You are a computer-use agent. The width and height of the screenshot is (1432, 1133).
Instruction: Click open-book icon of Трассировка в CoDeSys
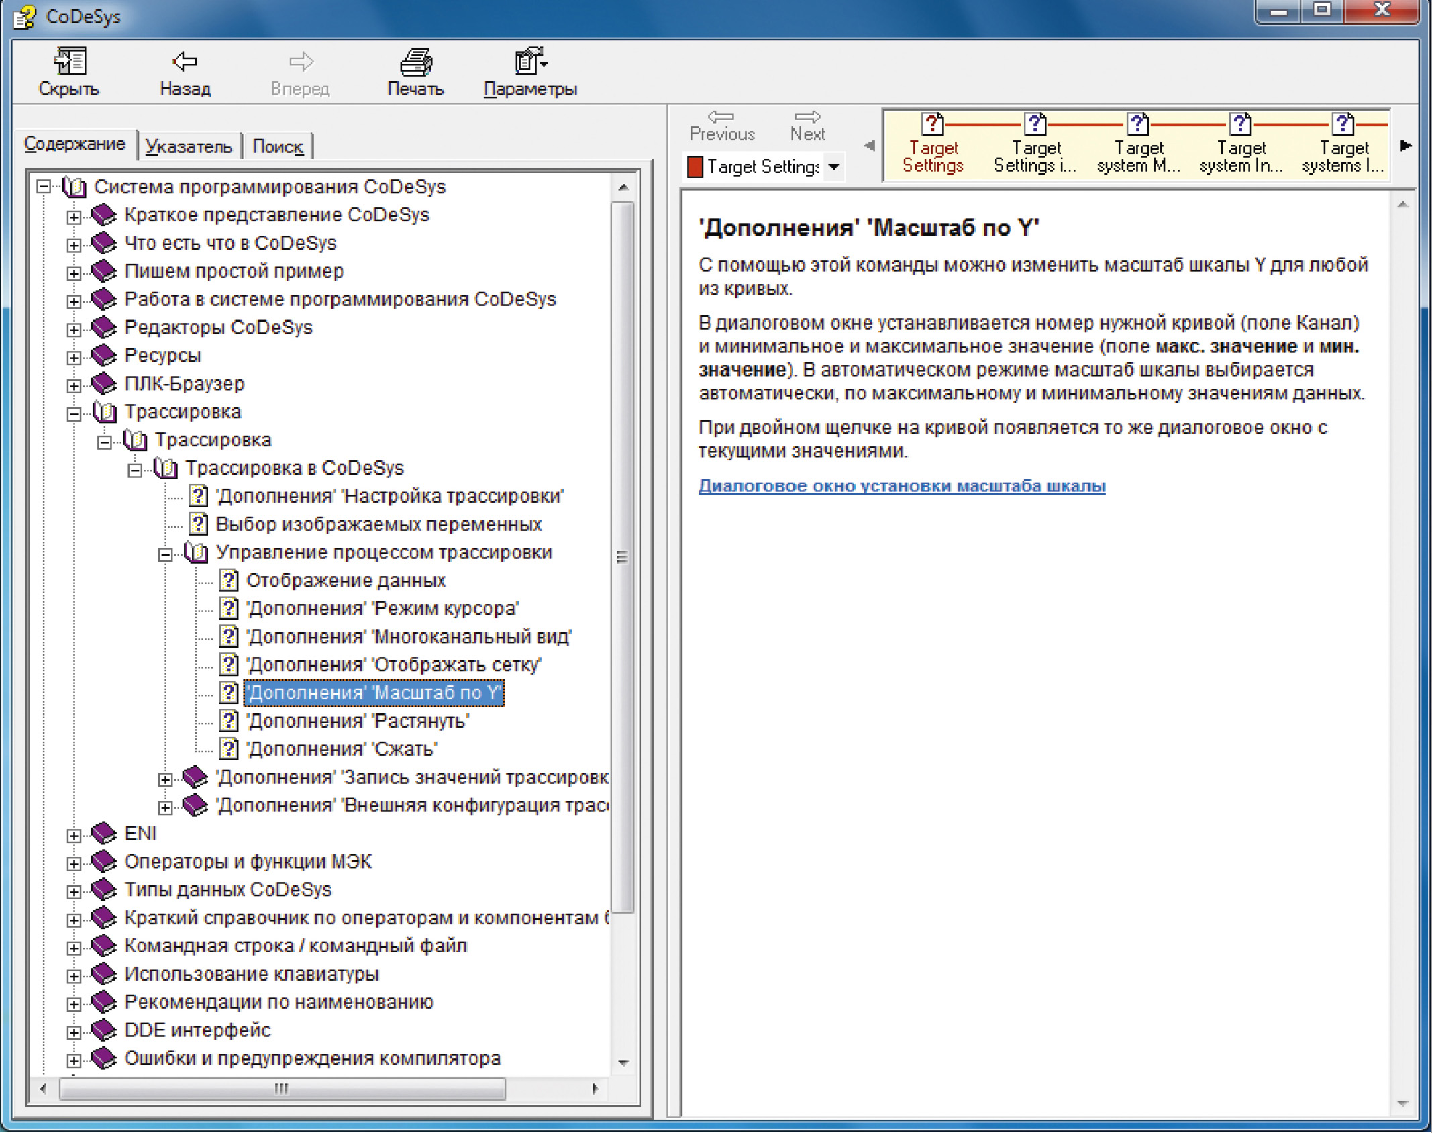(x=165, y=468)
